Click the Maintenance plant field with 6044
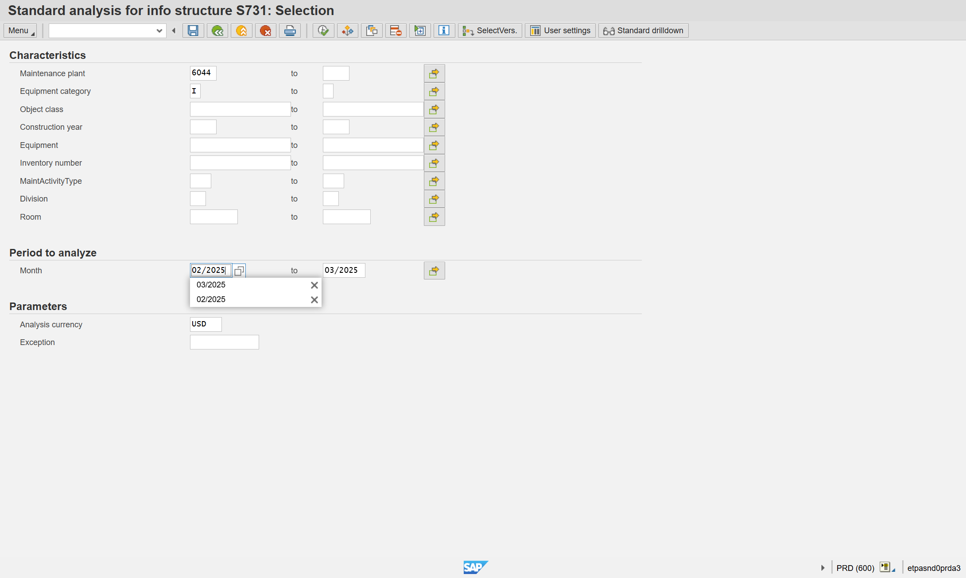Screen dimensions: 966x578 coord(203,73)
